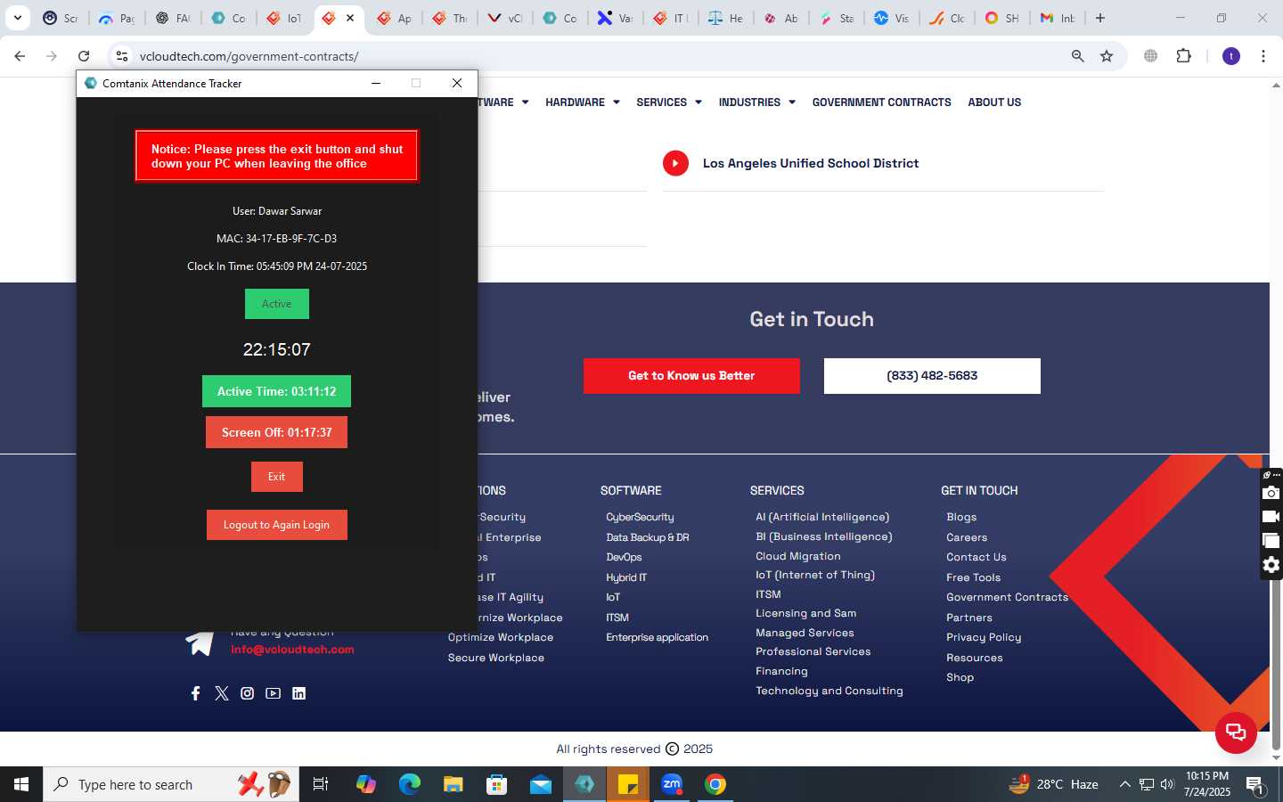Open Google Chrome from the taskbar
Viewport: 1283px width, 802px height.
(715, 784)
